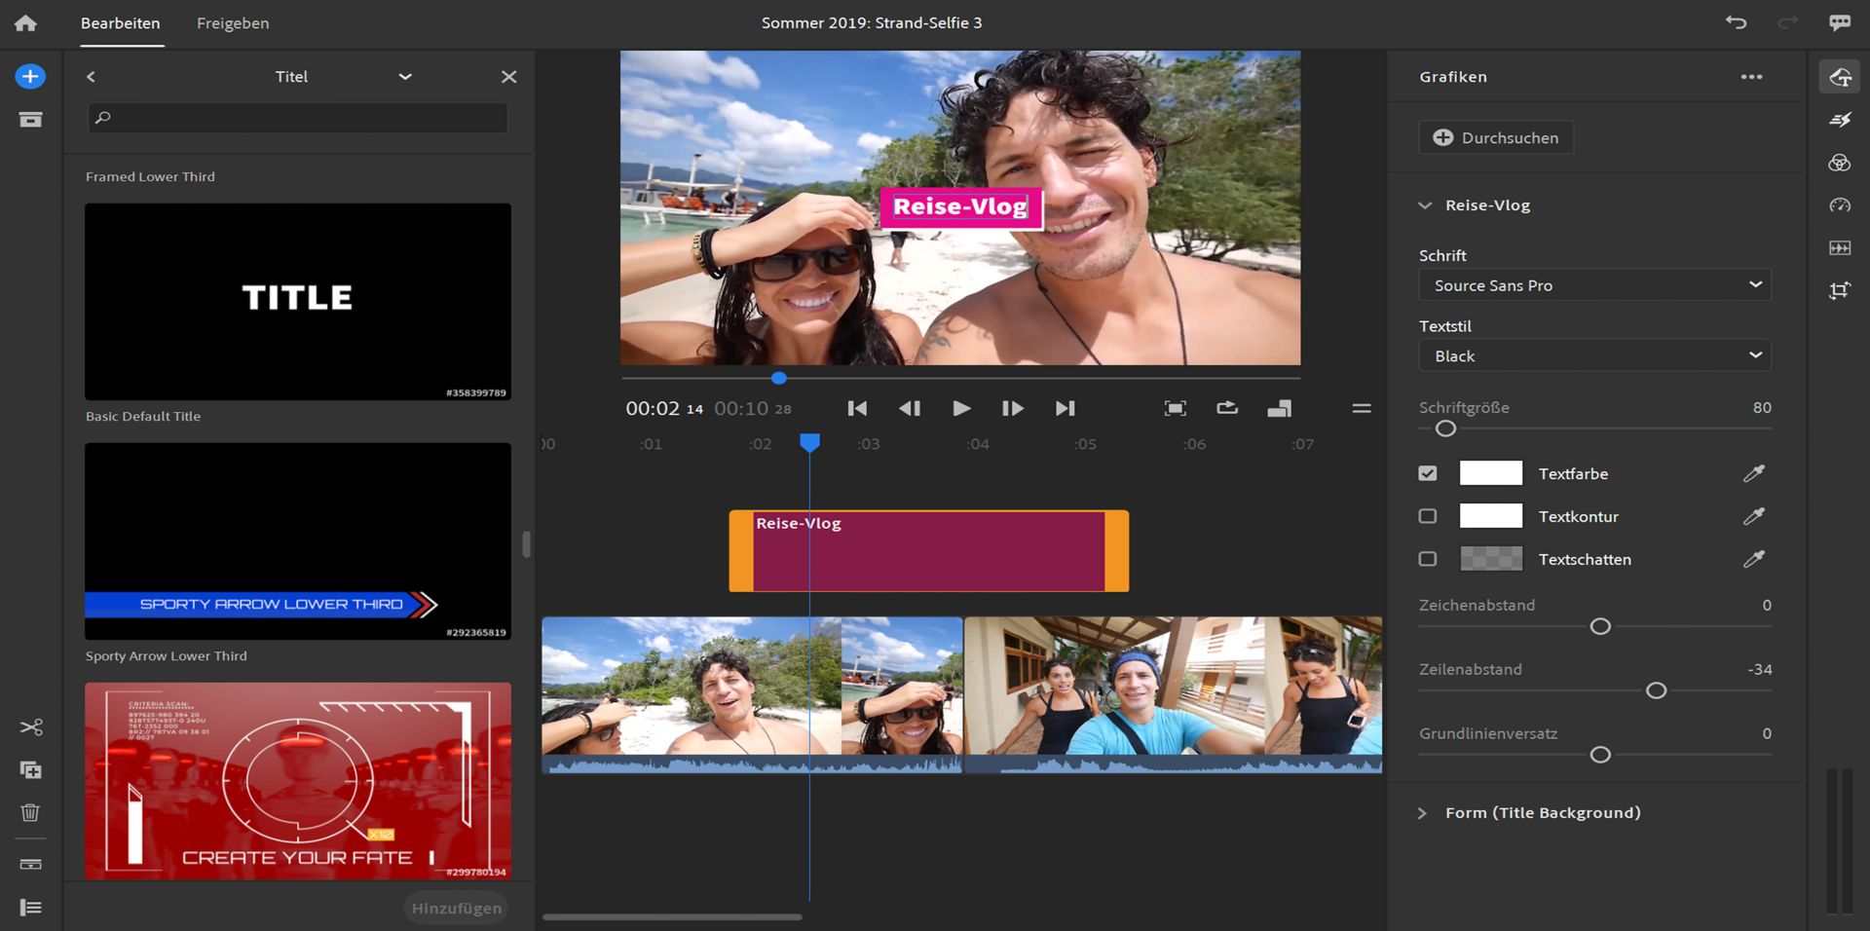Click the undo arrow icon
The height and width of the screenshot is (931, 1870).
(x=1736, y=22)
